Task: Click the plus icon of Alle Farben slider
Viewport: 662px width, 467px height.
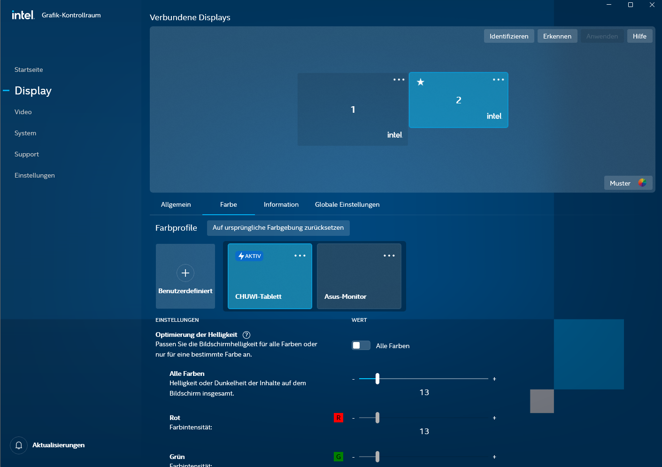Action: (494, 379)
